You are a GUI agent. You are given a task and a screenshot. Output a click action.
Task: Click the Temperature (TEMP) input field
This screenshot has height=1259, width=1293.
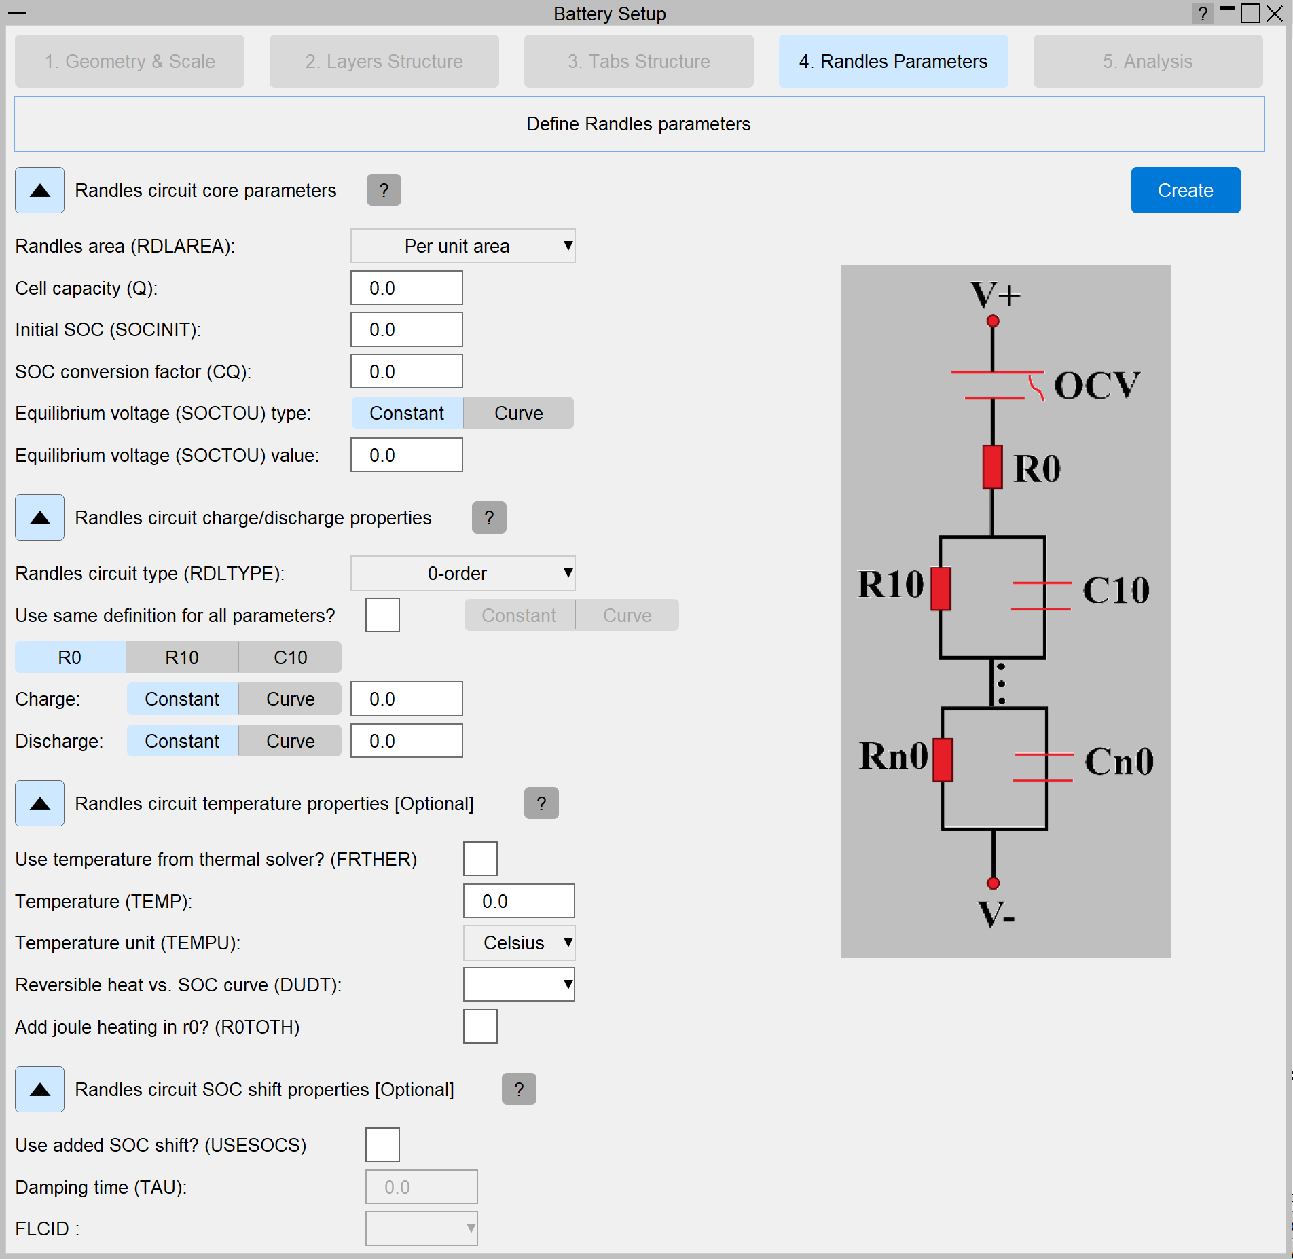519,901
